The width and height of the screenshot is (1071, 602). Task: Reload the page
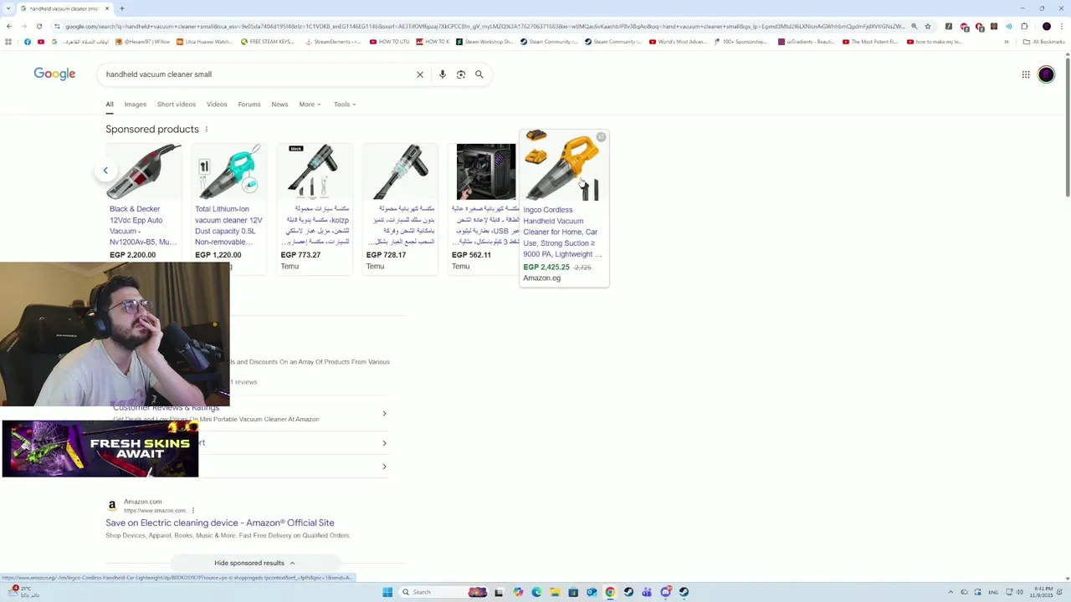coord(38,26)
